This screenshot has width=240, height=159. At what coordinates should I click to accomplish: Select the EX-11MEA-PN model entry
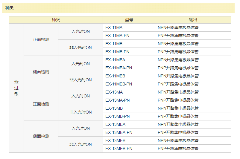click(x=119, y=68)
